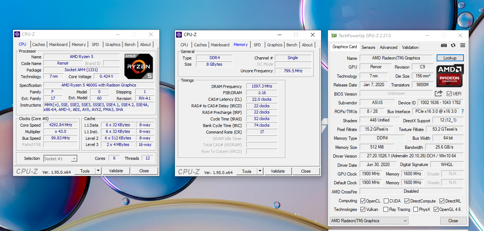Open About tab in CPU-Z memory timings window
The height and width of the screenshot is (231, 484).
click(307, 45)
